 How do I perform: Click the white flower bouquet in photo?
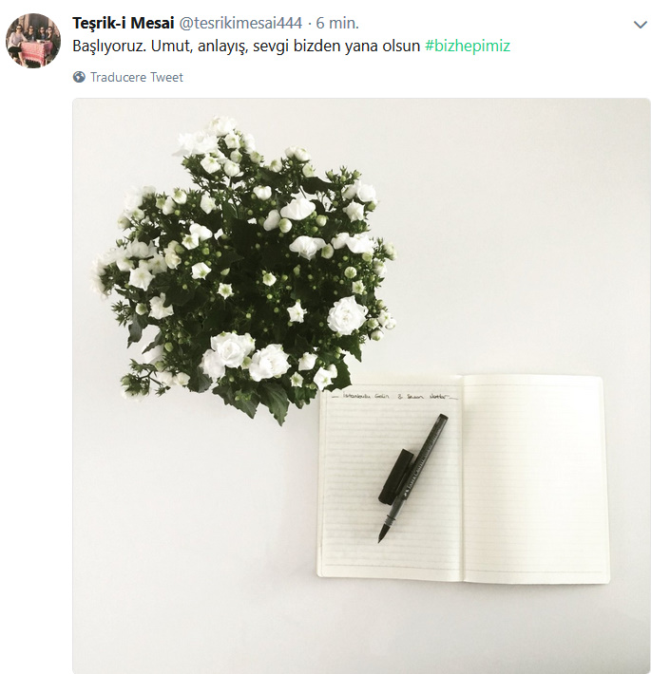[245, 269]
